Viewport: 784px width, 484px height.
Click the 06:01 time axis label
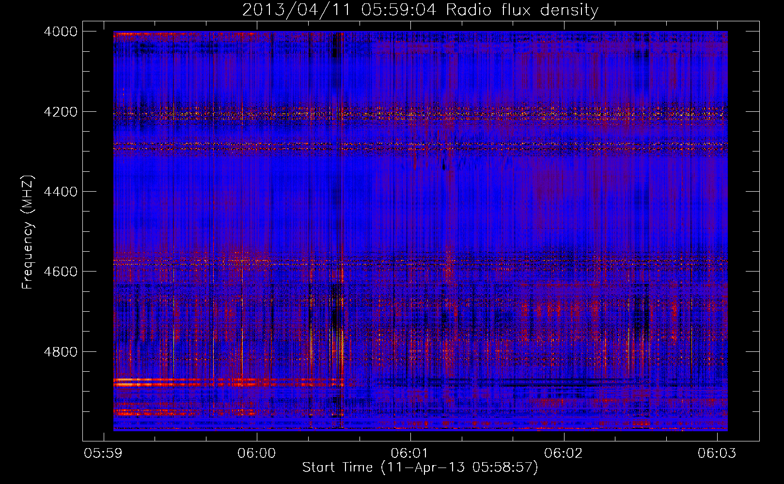point(410,453)
